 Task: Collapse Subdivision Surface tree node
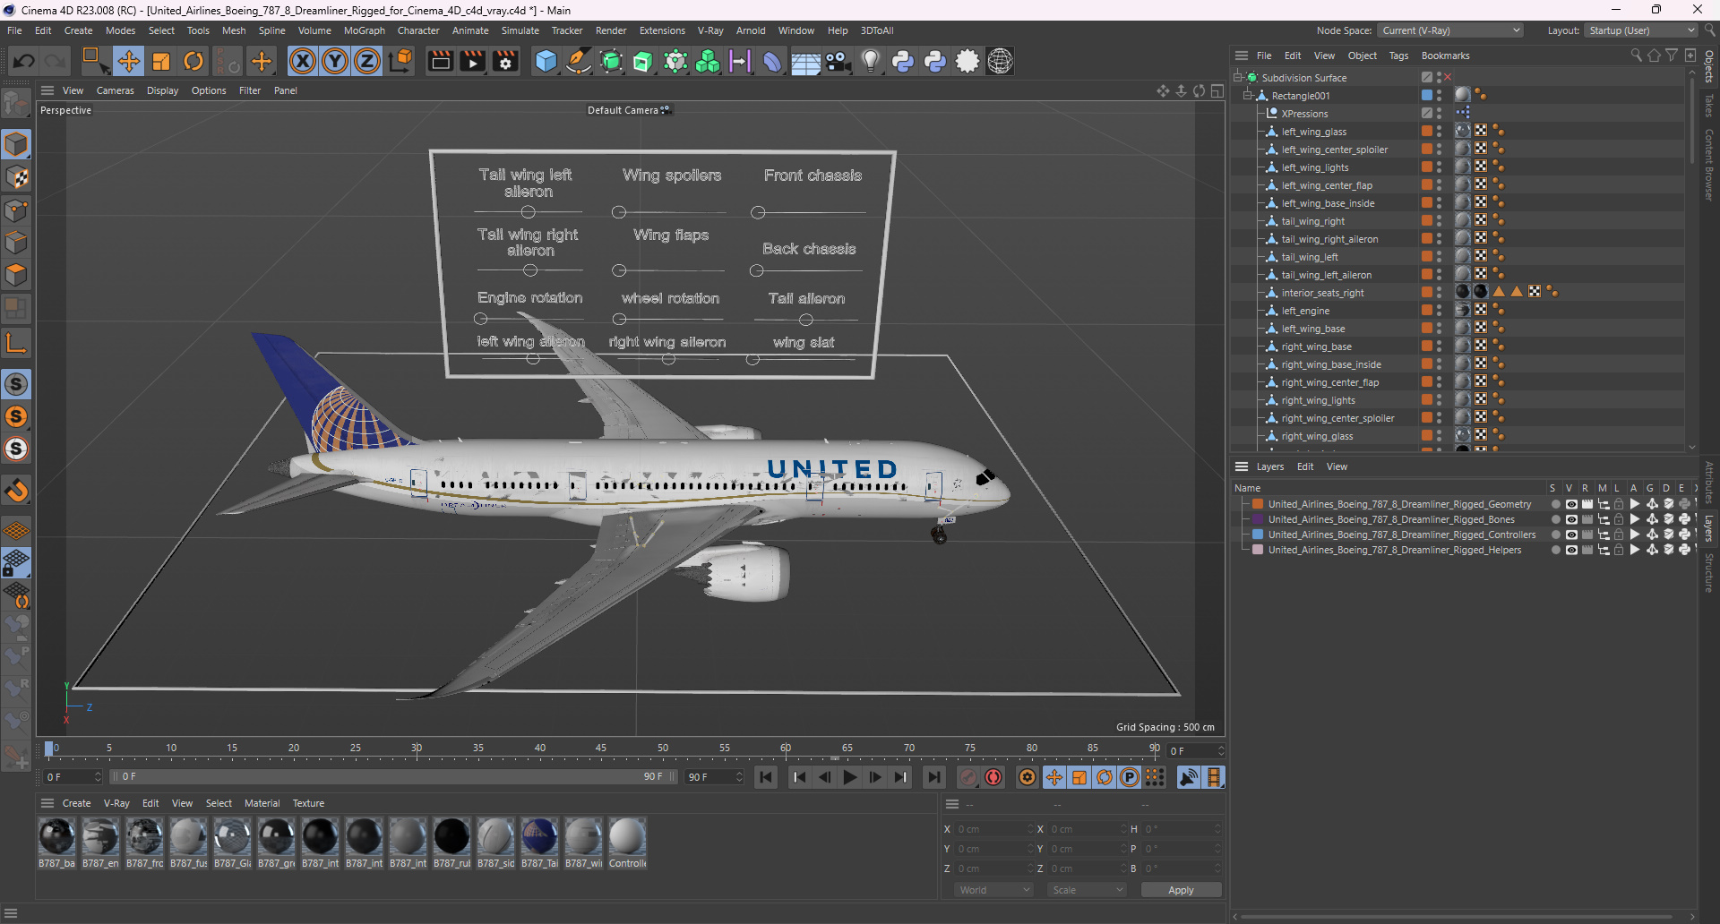pyautogui.click(x=1238, y=78)
